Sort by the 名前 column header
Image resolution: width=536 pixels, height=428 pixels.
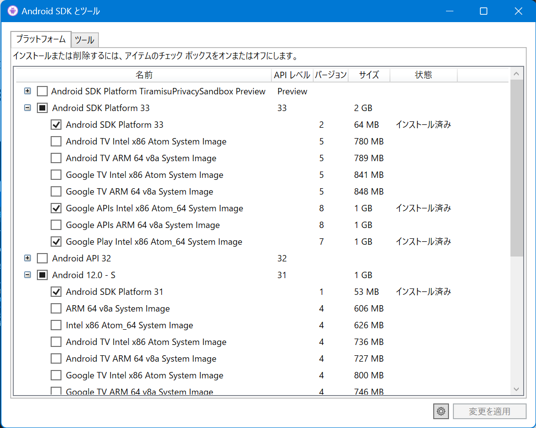[144, 75]
